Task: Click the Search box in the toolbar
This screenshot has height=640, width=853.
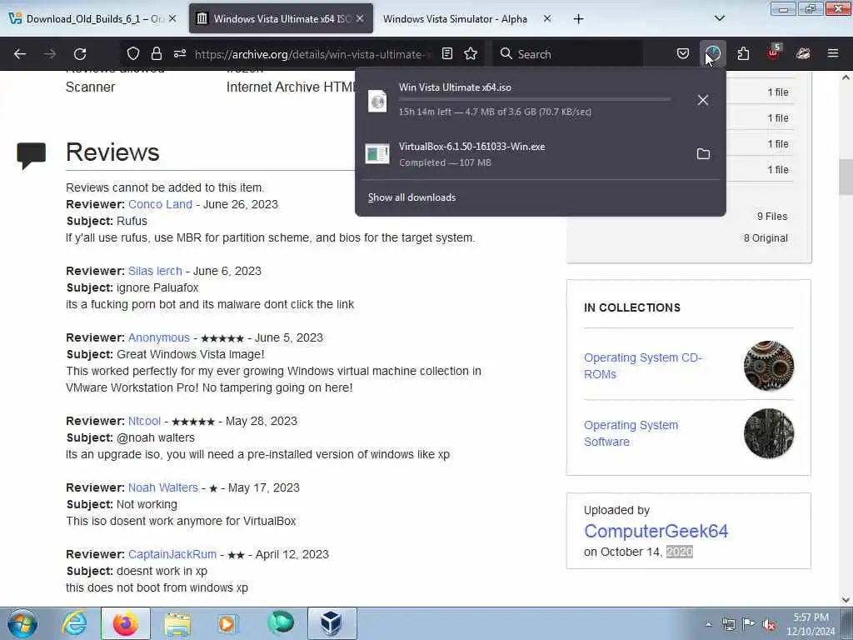Action: tap(568, 54)
